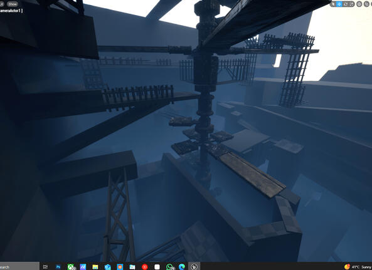The image size is (372, 270).
Task: Open the white square app in taskbar
Action: 157,267
